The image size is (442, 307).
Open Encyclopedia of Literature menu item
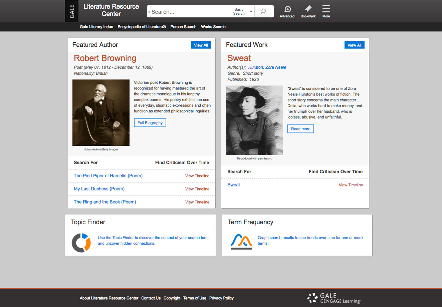point(142,27)
